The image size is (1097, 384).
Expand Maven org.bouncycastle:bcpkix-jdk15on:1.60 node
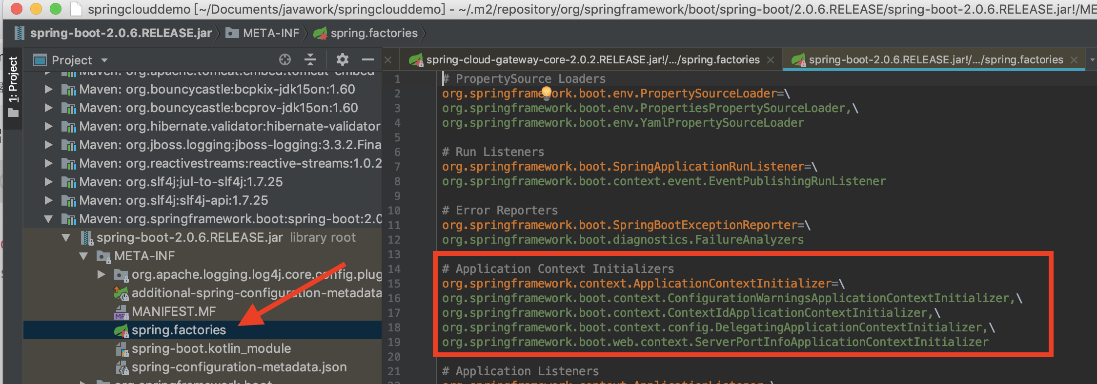click(x=48, y=89)
